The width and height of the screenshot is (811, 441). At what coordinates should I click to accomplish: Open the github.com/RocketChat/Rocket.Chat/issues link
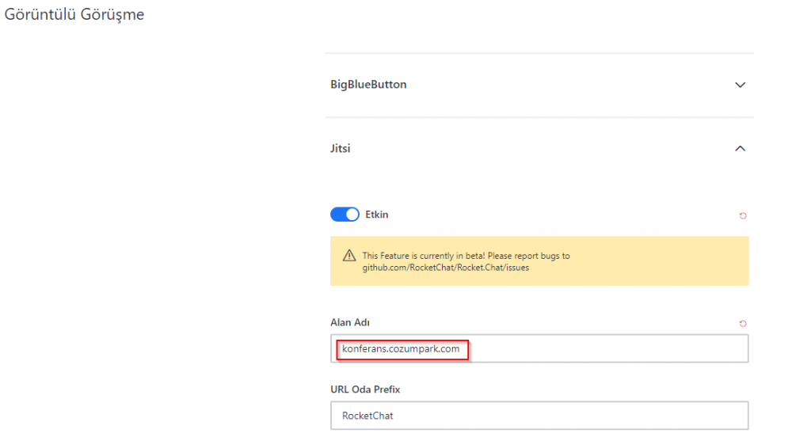pos(445,268)
